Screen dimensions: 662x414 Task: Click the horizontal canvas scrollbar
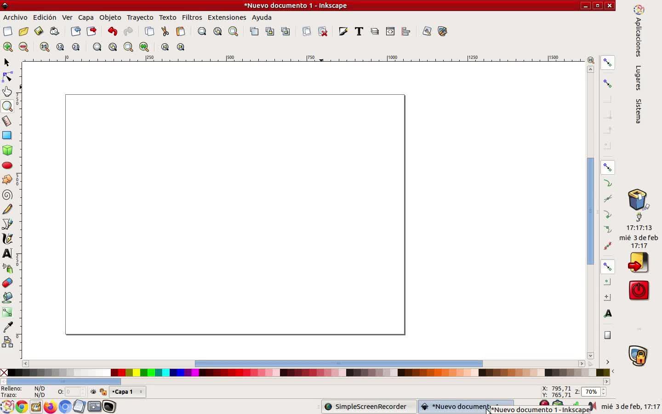(338, 363)
